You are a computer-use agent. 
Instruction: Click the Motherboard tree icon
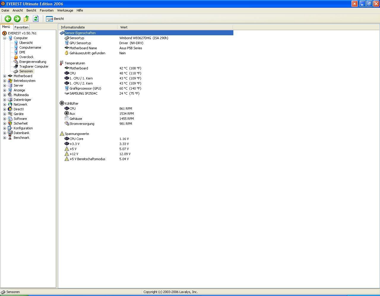[x=10, y=76]
